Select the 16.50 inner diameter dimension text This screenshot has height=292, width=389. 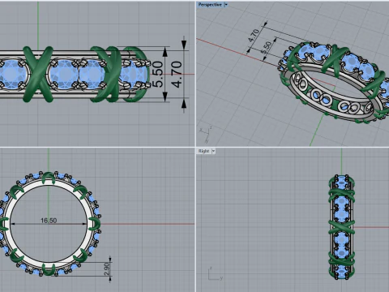tap(49, 221)
